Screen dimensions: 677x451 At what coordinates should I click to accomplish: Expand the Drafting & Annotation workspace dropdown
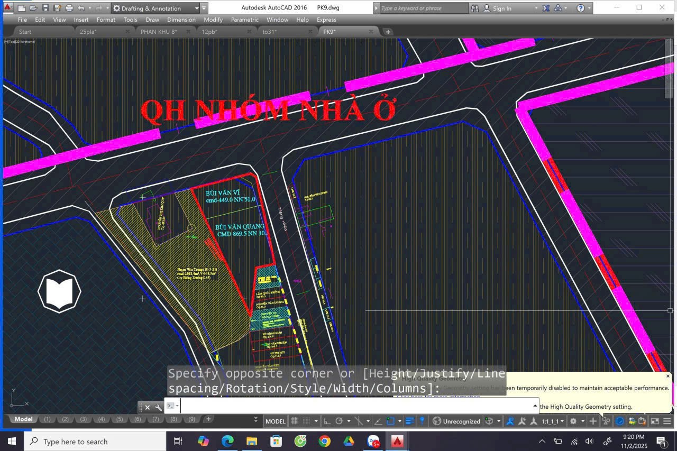point(197,8)
